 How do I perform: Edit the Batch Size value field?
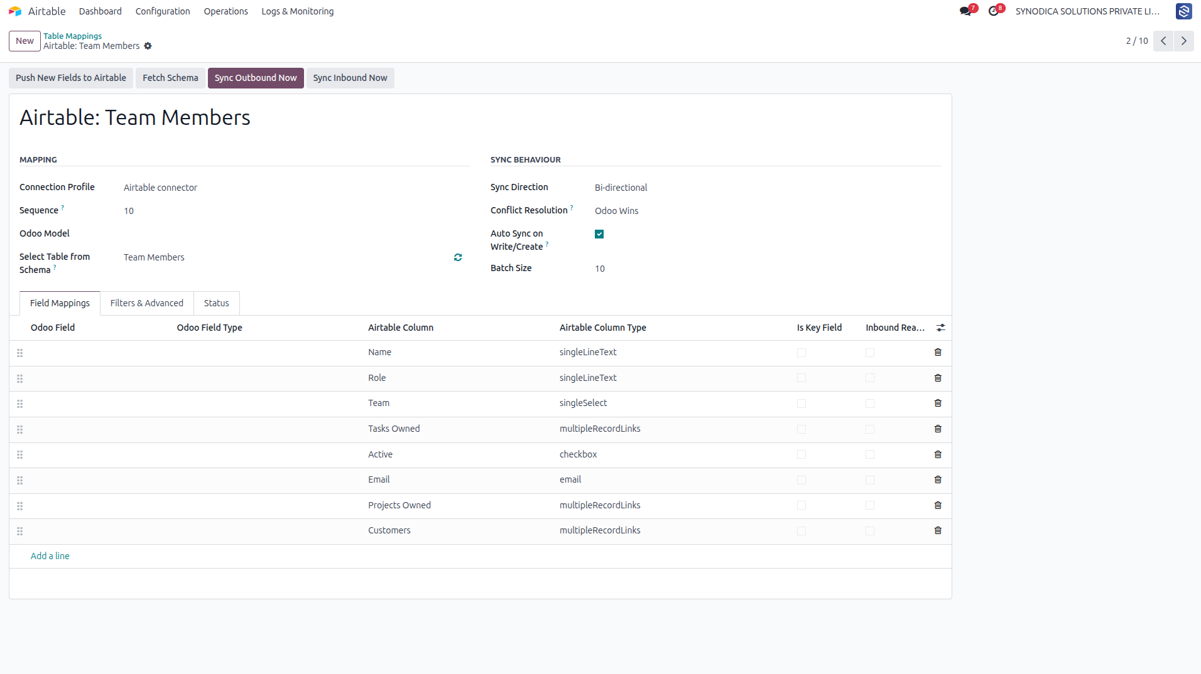pos(768,269)
